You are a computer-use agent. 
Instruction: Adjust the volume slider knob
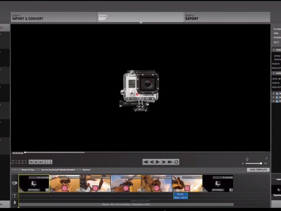pyautogui.click(x=261, y=163)
